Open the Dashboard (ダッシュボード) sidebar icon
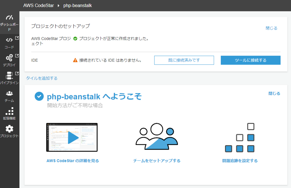The image size is (291, 188). [9, 17]
